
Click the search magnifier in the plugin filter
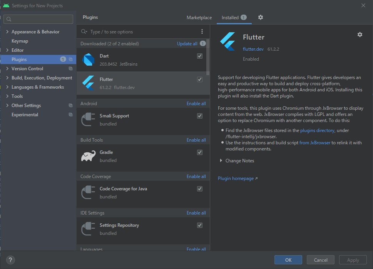(84, 31)
